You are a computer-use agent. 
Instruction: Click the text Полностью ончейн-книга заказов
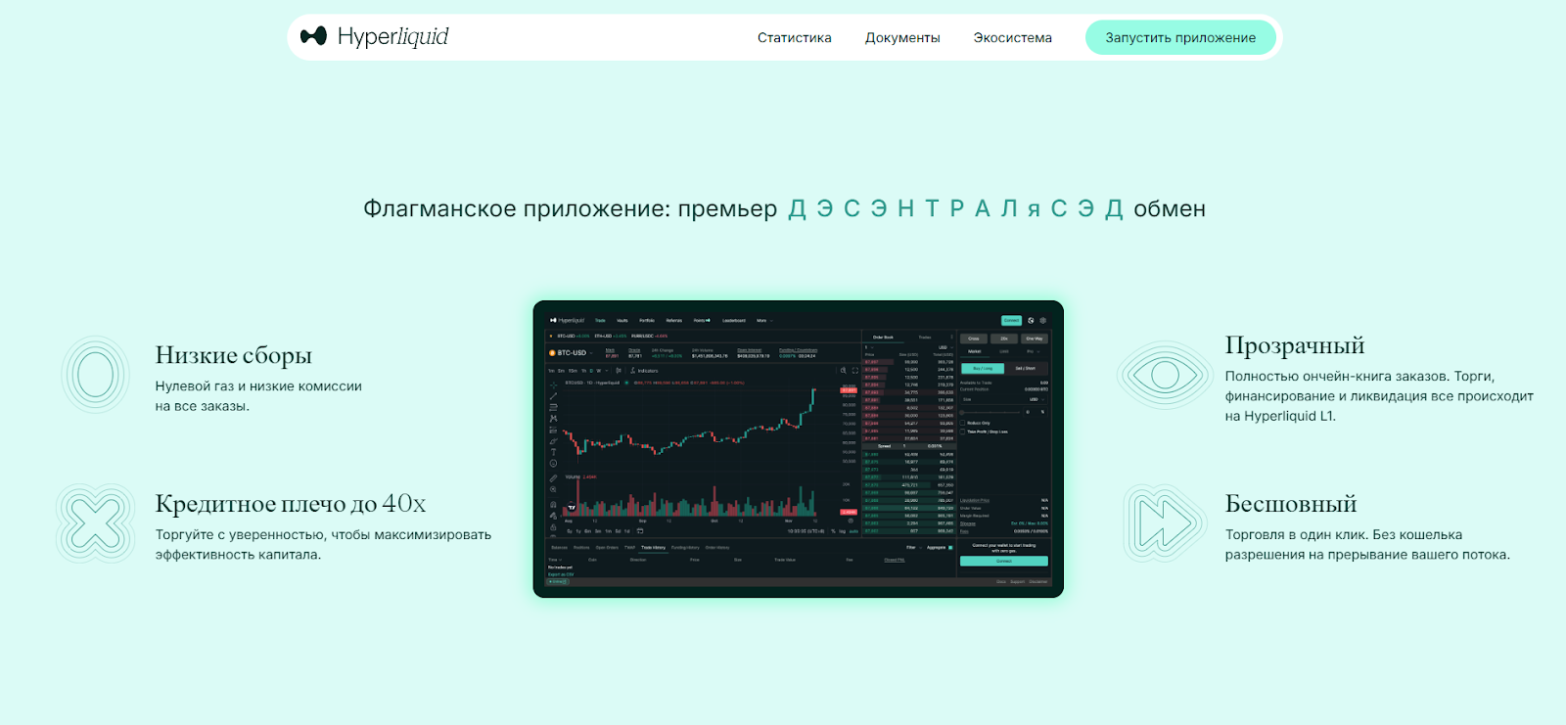pyautogui.click(x=1336, y=377)
